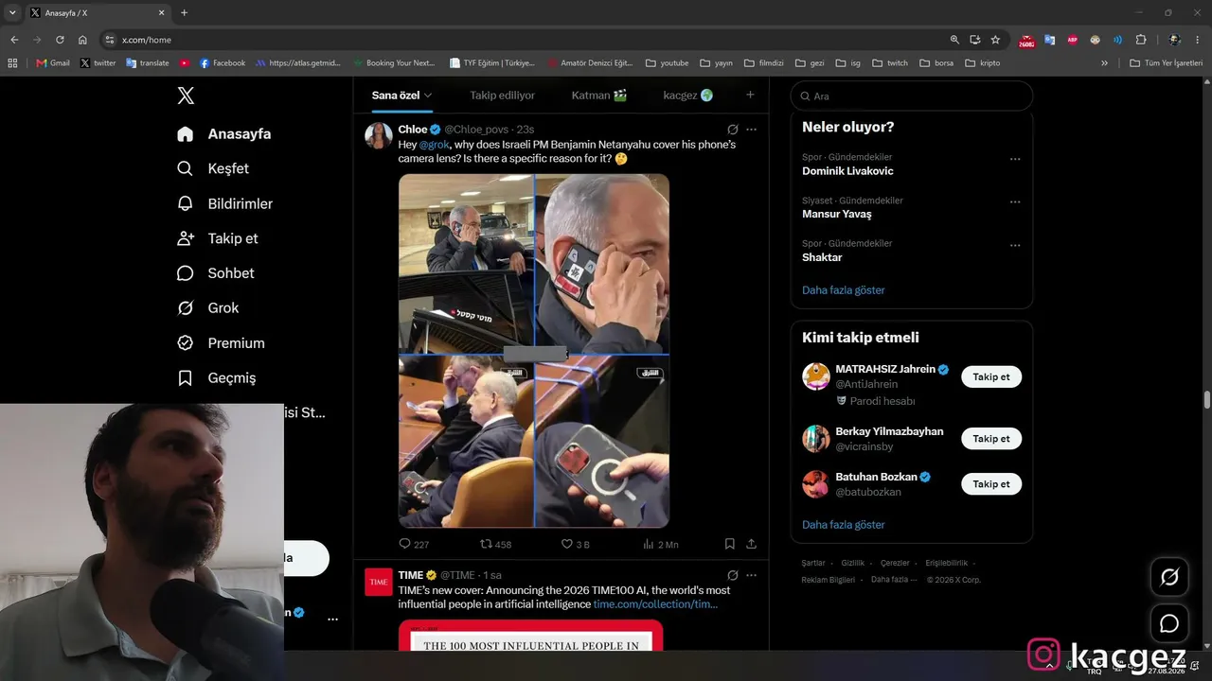The height and width of the screenshot is (681, 1212).
Task: Click the X logo in the sidebar
Action: (x=186, y=96)
